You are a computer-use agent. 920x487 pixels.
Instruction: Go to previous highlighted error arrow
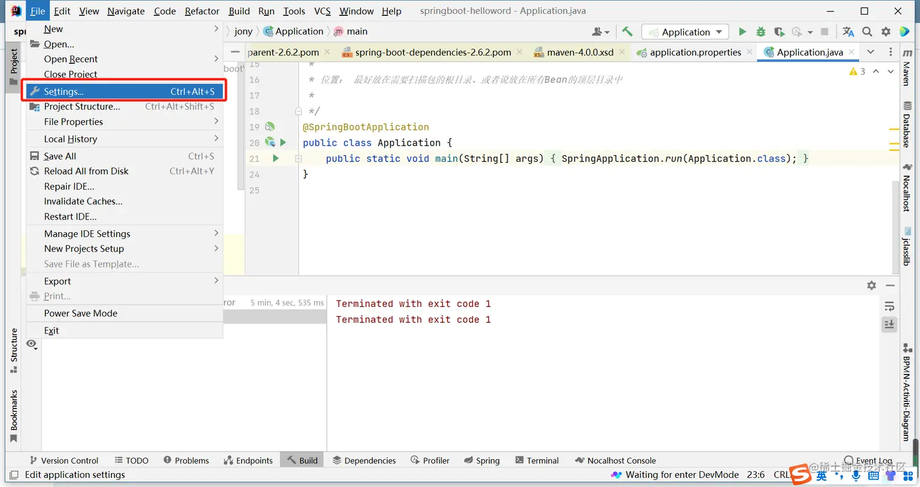876,72
